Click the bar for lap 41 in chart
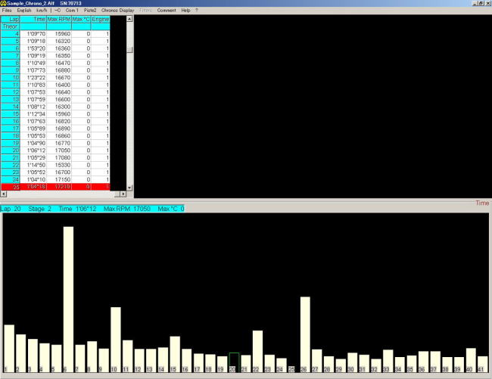Screen dimensions: 492x379 tap(483, 365)
